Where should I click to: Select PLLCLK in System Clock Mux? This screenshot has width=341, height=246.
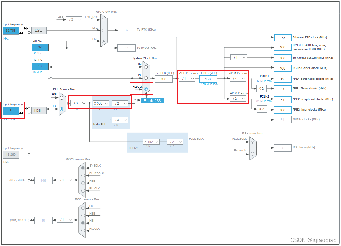point(146,89)
